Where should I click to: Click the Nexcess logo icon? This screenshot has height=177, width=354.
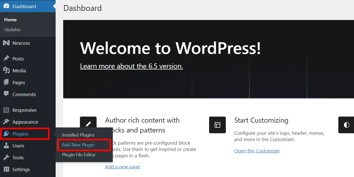pos(6,43)
